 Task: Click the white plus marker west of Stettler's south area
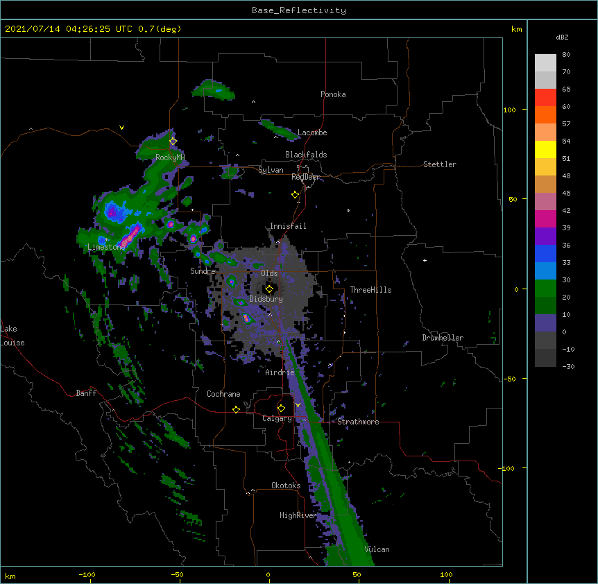[x=425, y=260]
